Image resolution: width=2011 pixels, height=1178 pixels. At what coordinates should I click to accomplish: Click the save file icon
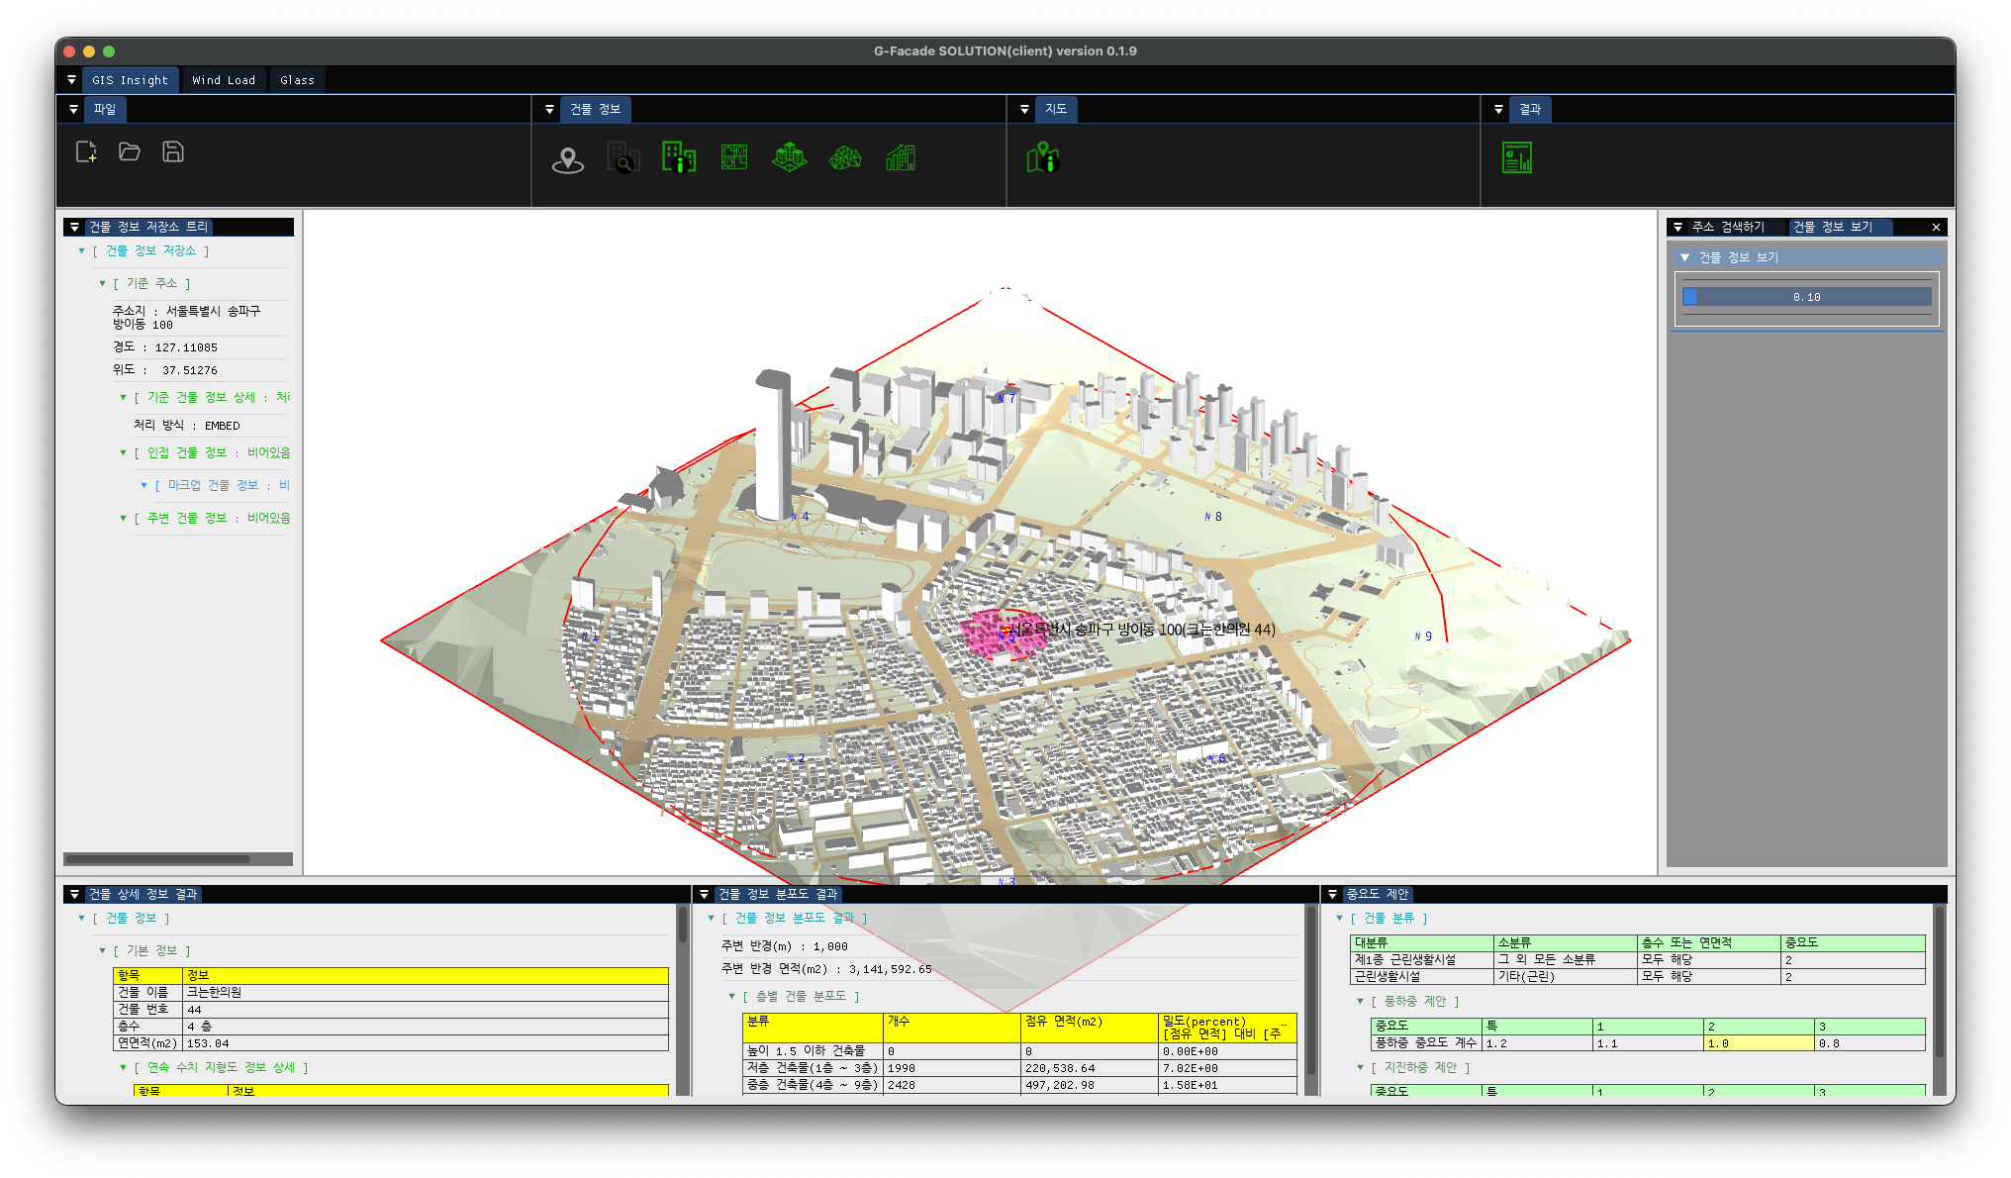click(x=173, y=151)
